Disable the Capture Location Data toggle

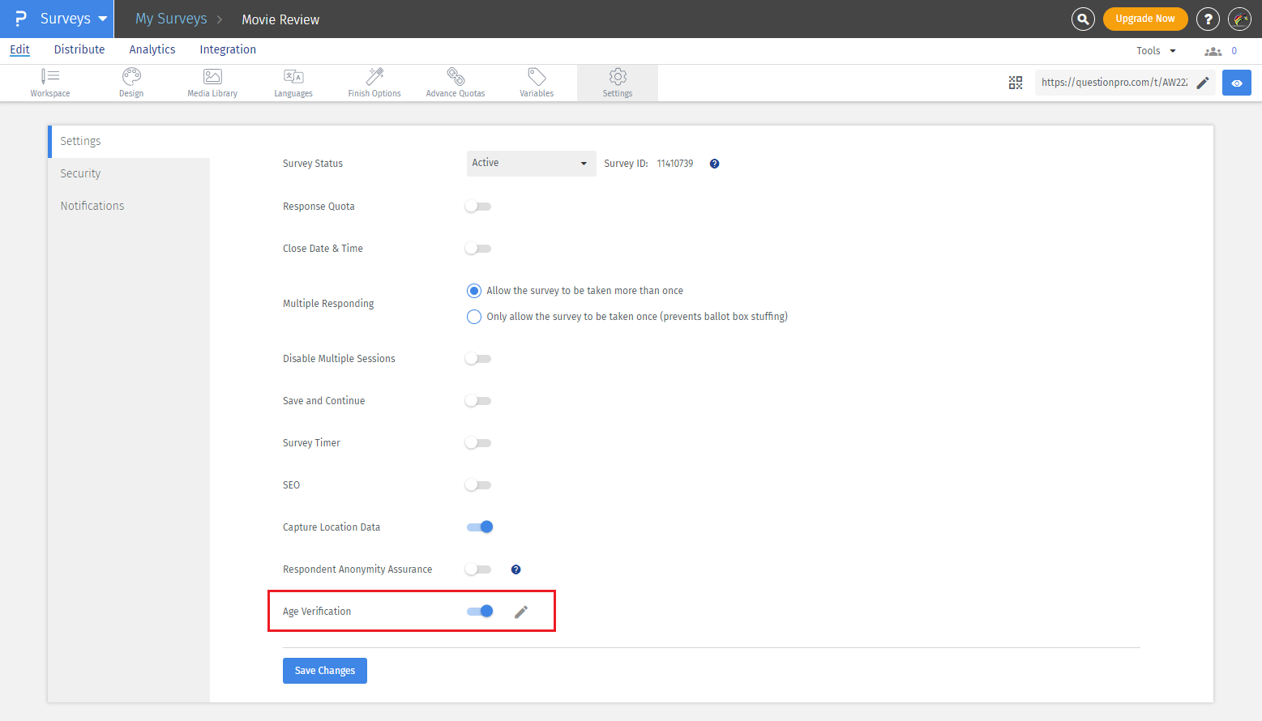pyautogui.click(x=480, y=527)
